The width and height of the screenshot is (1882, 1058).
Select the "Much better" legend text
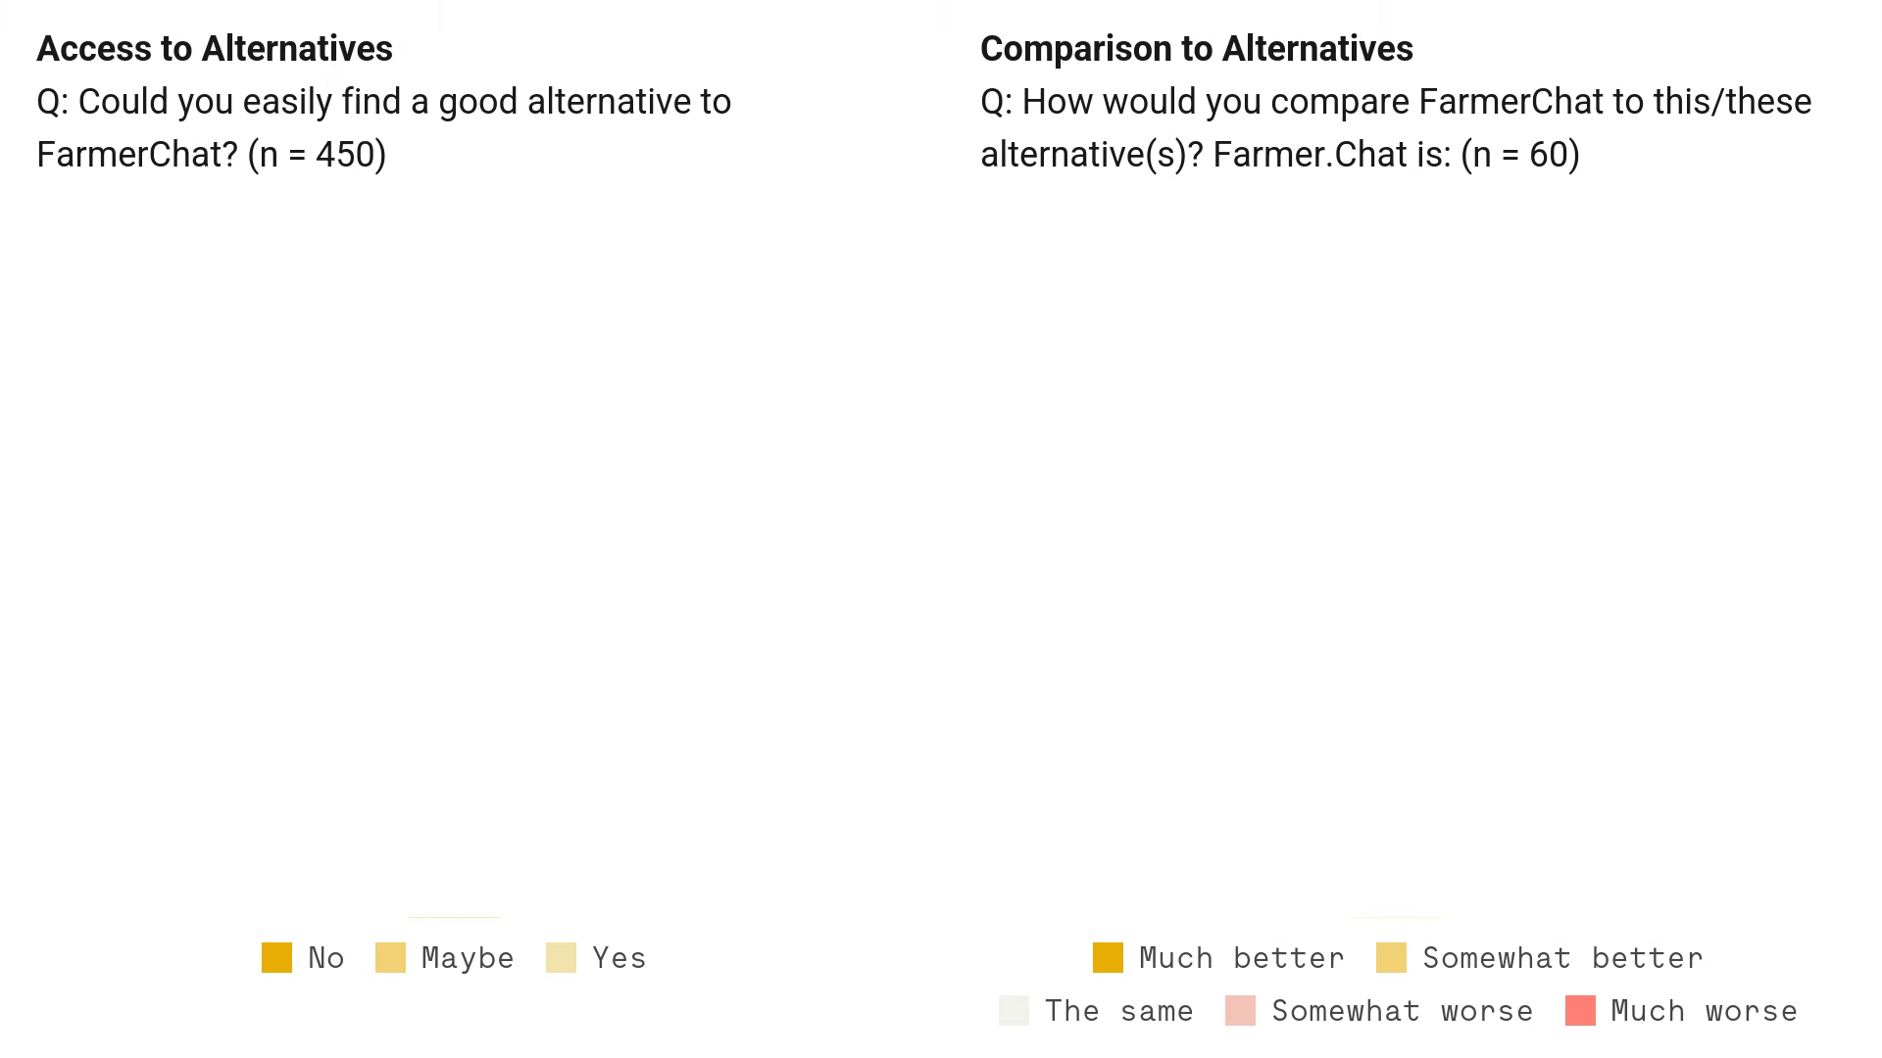tap(1242, 958)
